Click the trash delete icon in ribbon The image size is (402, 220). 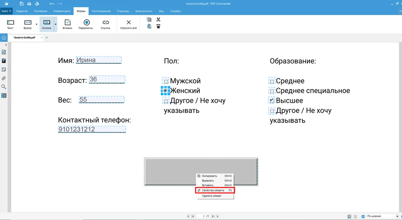pyautogui.click(x=158, y=26)
